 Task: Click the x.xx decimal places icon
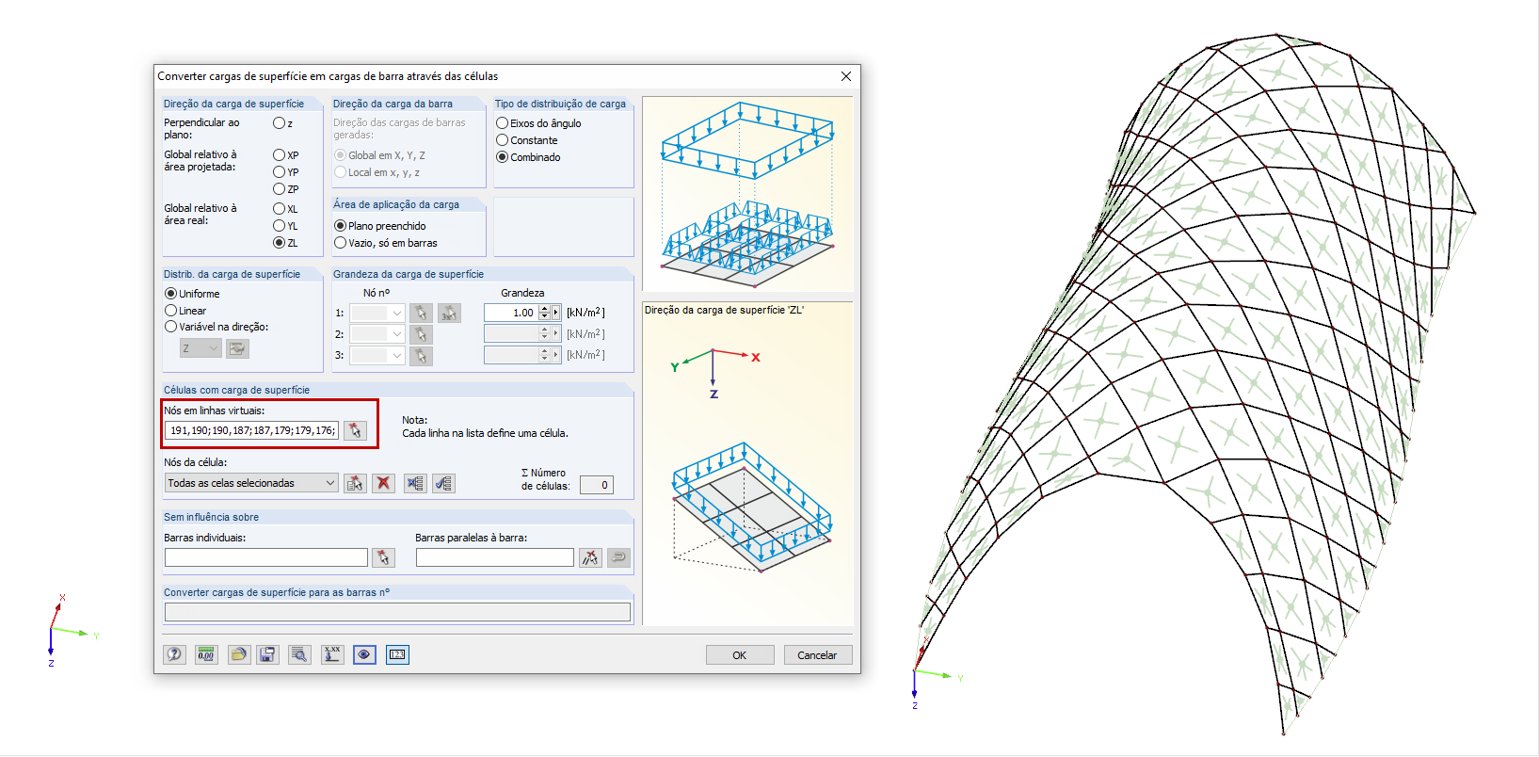click(x=332, y=654)
